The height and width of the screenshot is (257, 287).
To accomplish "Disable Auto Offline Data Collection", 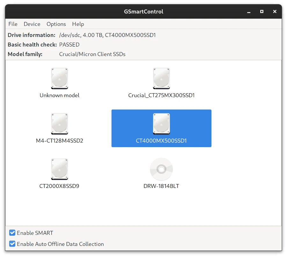I will click(12, 244).
